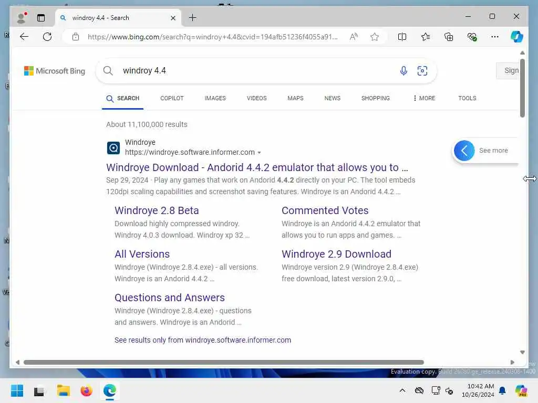See results only from windroye.software.informer.com

tap(203, 340)
